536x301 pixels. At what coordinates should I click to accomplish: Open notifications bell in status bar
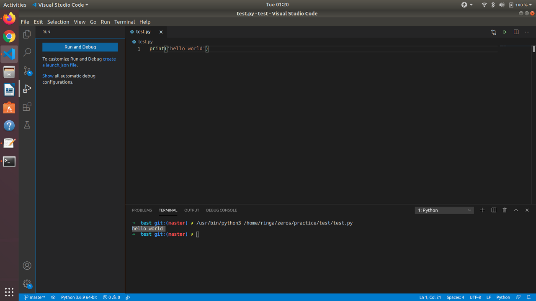click(529, 297)
